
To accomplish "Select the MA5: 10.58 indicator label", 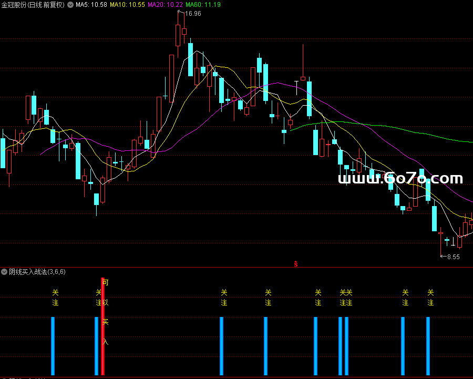I will click(91, 5).
